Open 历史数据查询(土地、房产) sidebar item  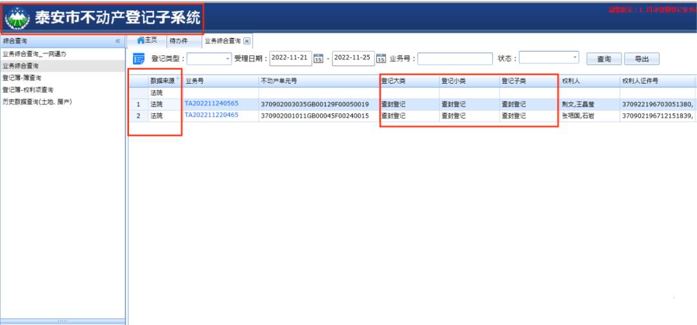(x=37, y=102)
